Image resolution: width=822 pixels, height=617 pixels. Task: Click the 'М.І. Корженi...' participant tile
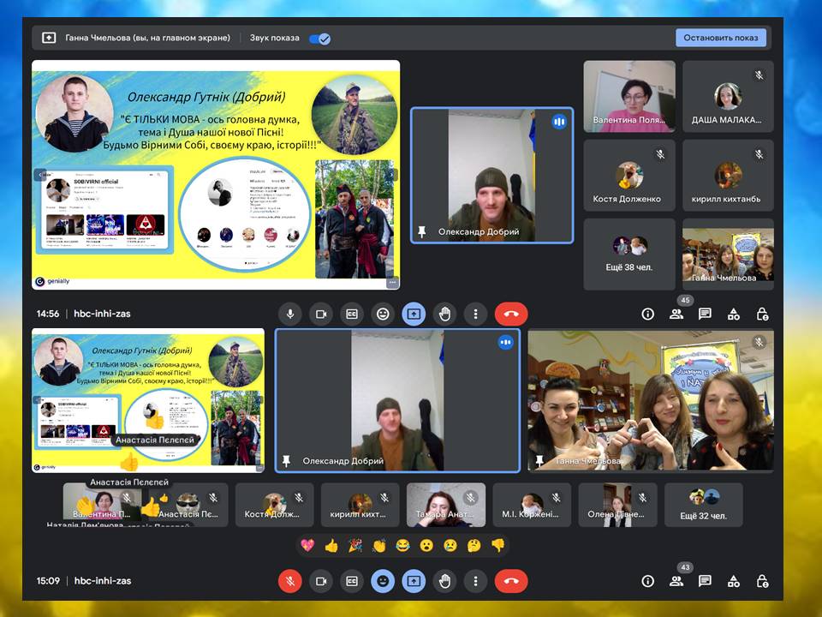pyautogui.click(x=531, y=505)
